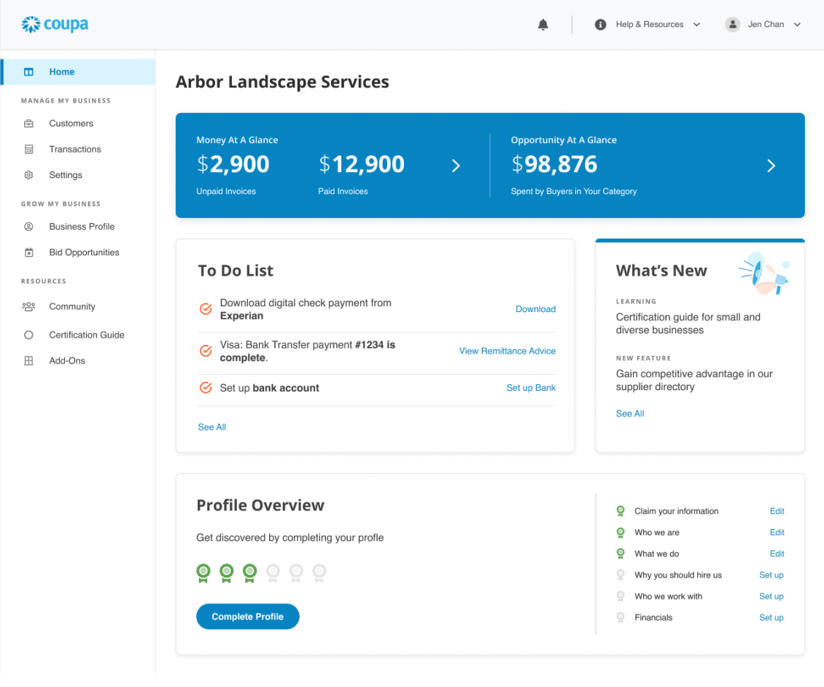Open the Help & Resources dropdown
824x687 pixels.
[x=648, y=25]
